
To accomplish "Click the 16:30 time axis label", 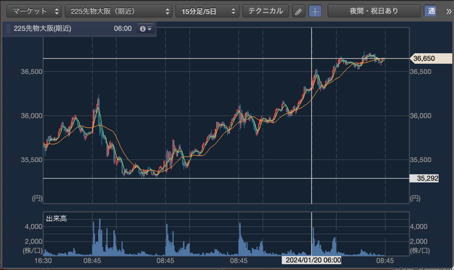I will point(43,260).
